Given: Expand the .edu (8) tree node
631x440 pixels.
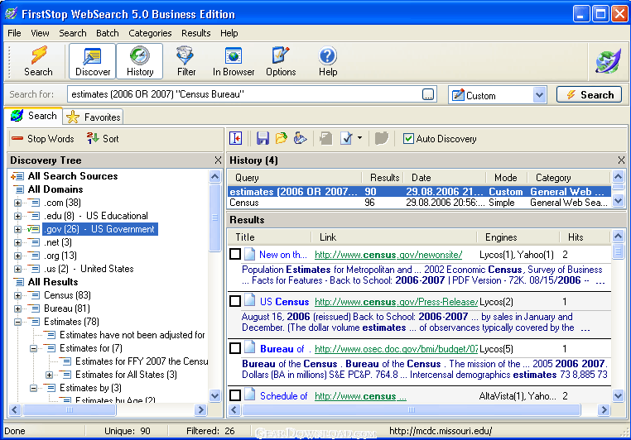Looking at the screenshot, I should point(17,216).
